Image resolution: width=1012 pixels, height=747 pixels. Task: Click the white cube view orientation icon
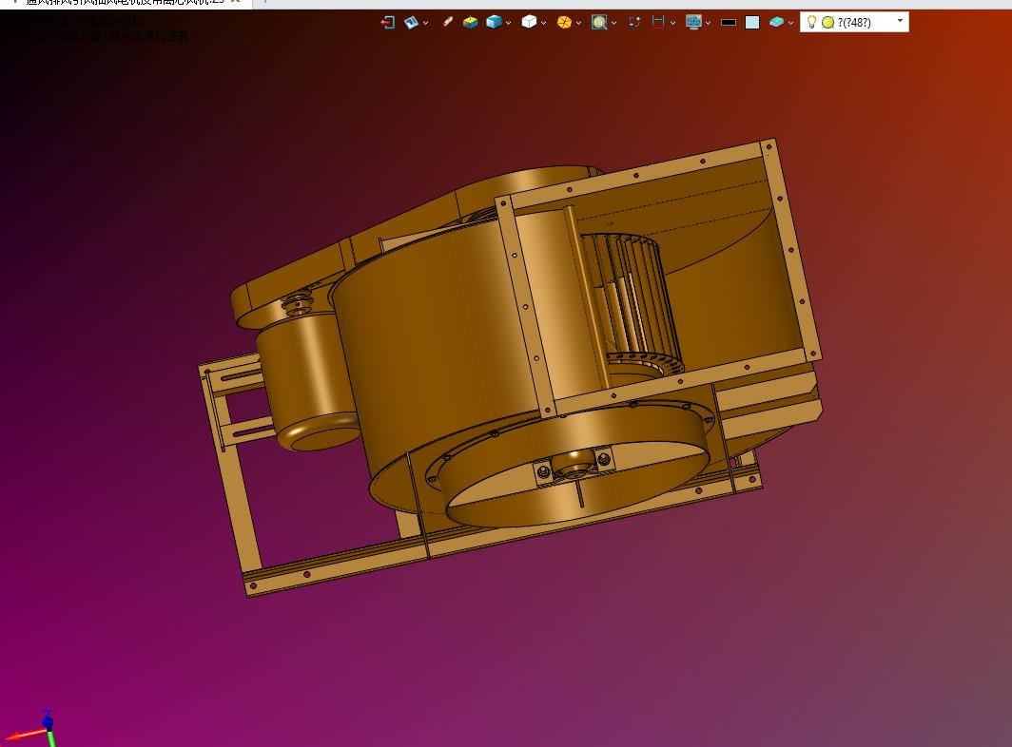click(x=529, y=23)
